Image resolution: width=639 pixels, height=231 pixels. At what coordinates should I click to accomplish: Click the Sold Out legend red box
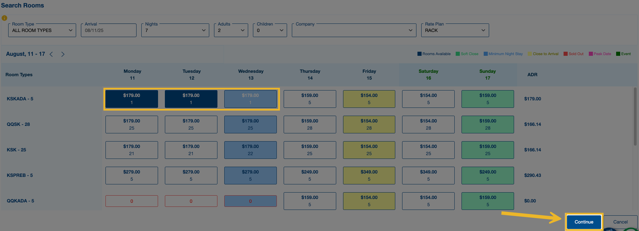coord(566,54)
